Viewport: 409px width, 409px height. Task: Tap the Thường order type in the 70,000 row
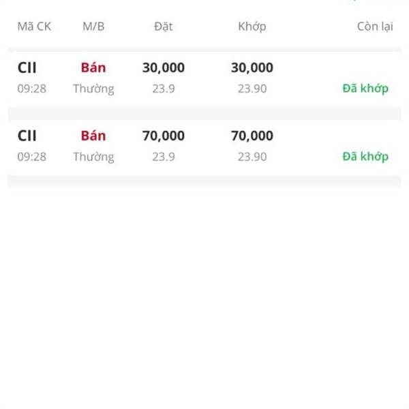(93, 157)
